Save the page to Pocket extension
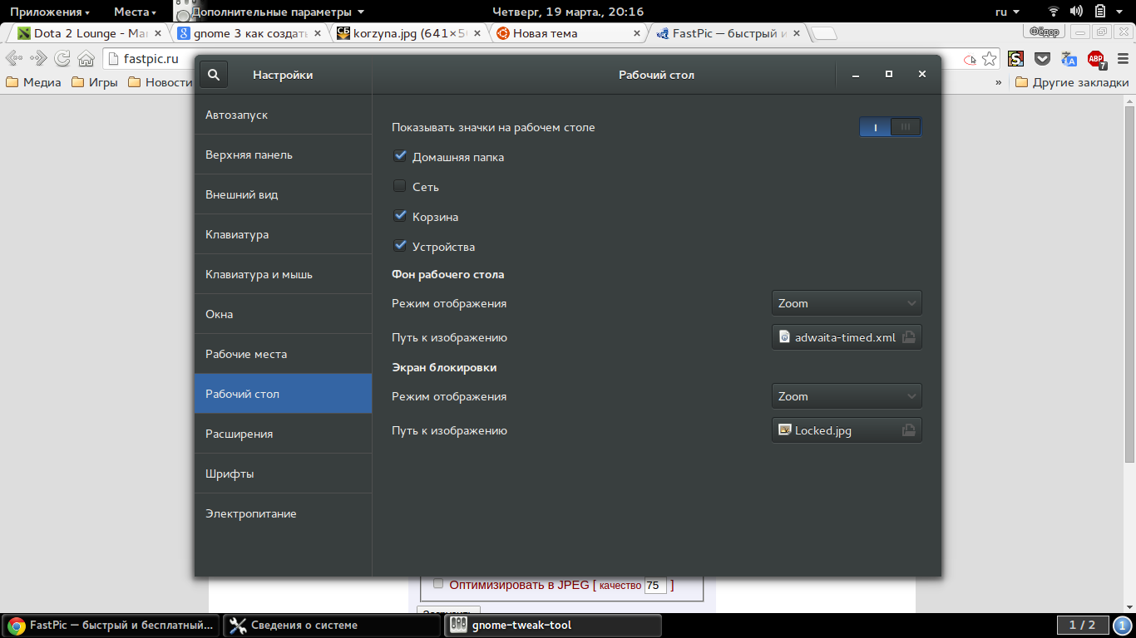The width and height of the screenshot is (1136, 638). [1042, 59]
